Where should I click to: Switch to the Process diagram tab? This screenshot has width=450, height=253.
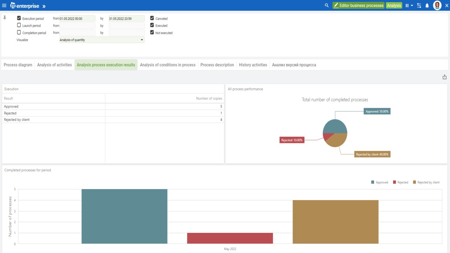tap(18, 65)
